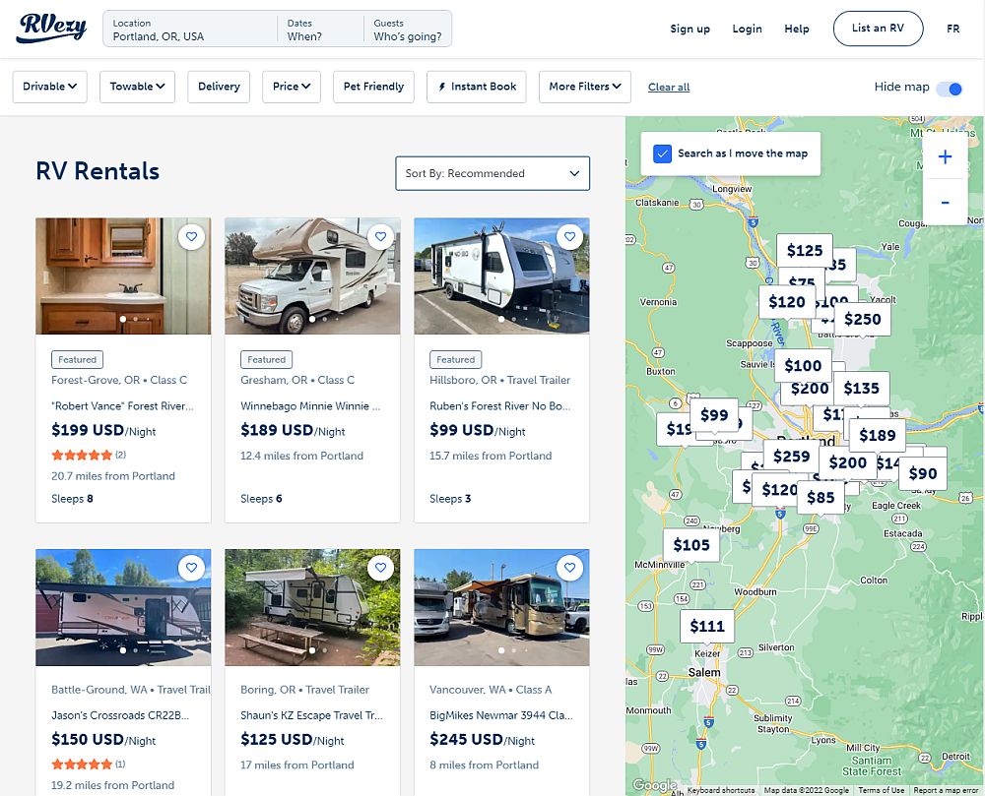Click the heart on the Winnebago Minnie listing
This screenshot has height=796, width=985.
click(x=380, y=237)
